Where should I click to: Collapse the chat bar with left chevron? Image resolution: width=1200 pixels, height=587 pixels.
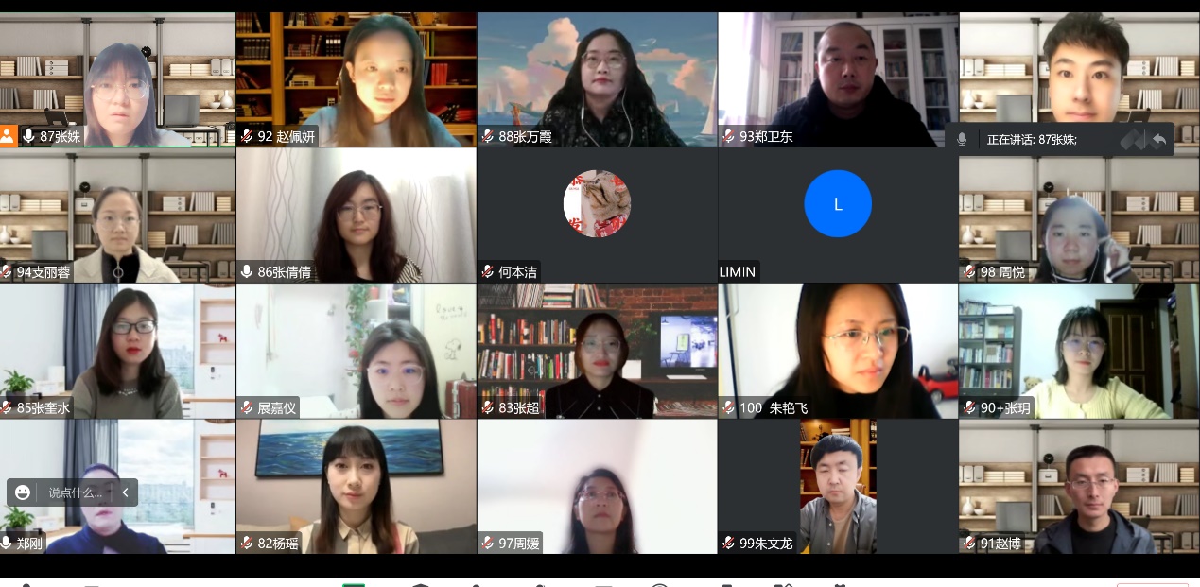[125, 492]
